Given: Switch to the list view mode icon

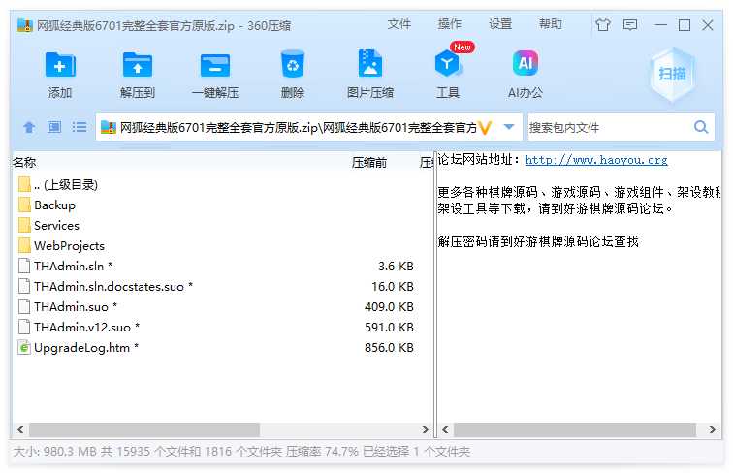Looking at the screenshot, I should tap(80, 127).
